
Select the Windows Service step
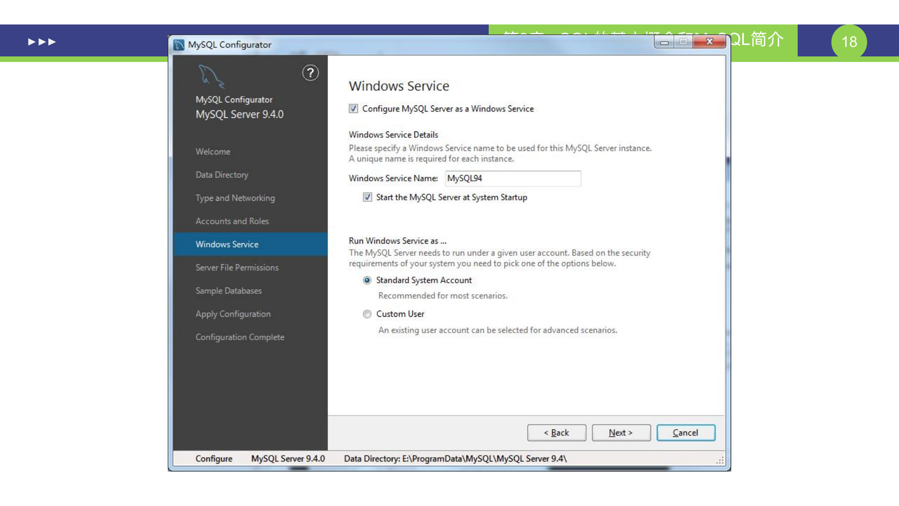pyautogui.click(x=251, y=244)
